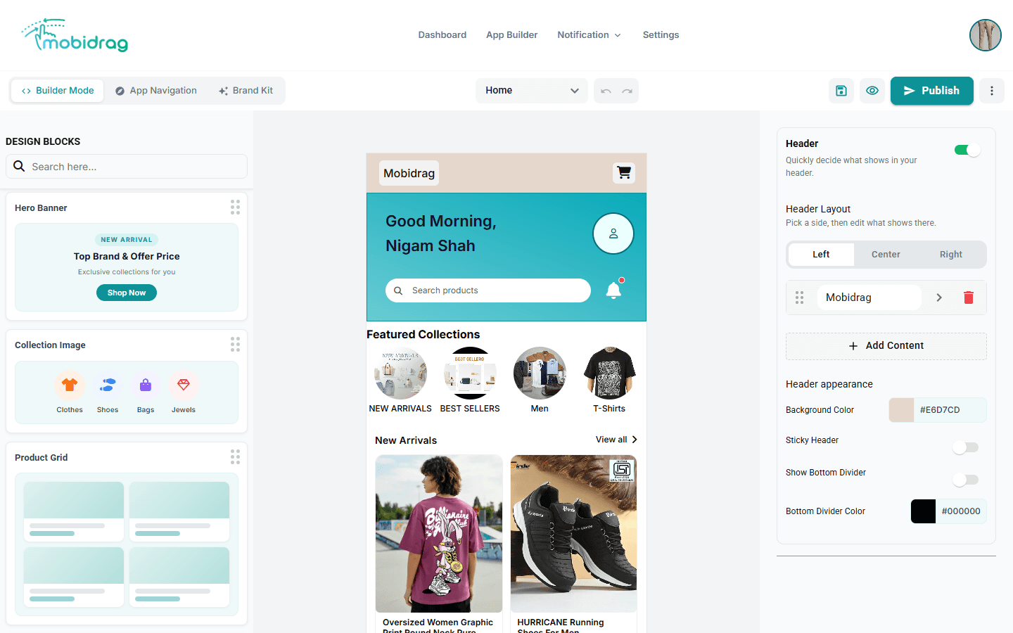This screenshot has width=1013, height=633.
Task: Click Good Morning, Nigam Shah greeting
Action: point(441,234)
